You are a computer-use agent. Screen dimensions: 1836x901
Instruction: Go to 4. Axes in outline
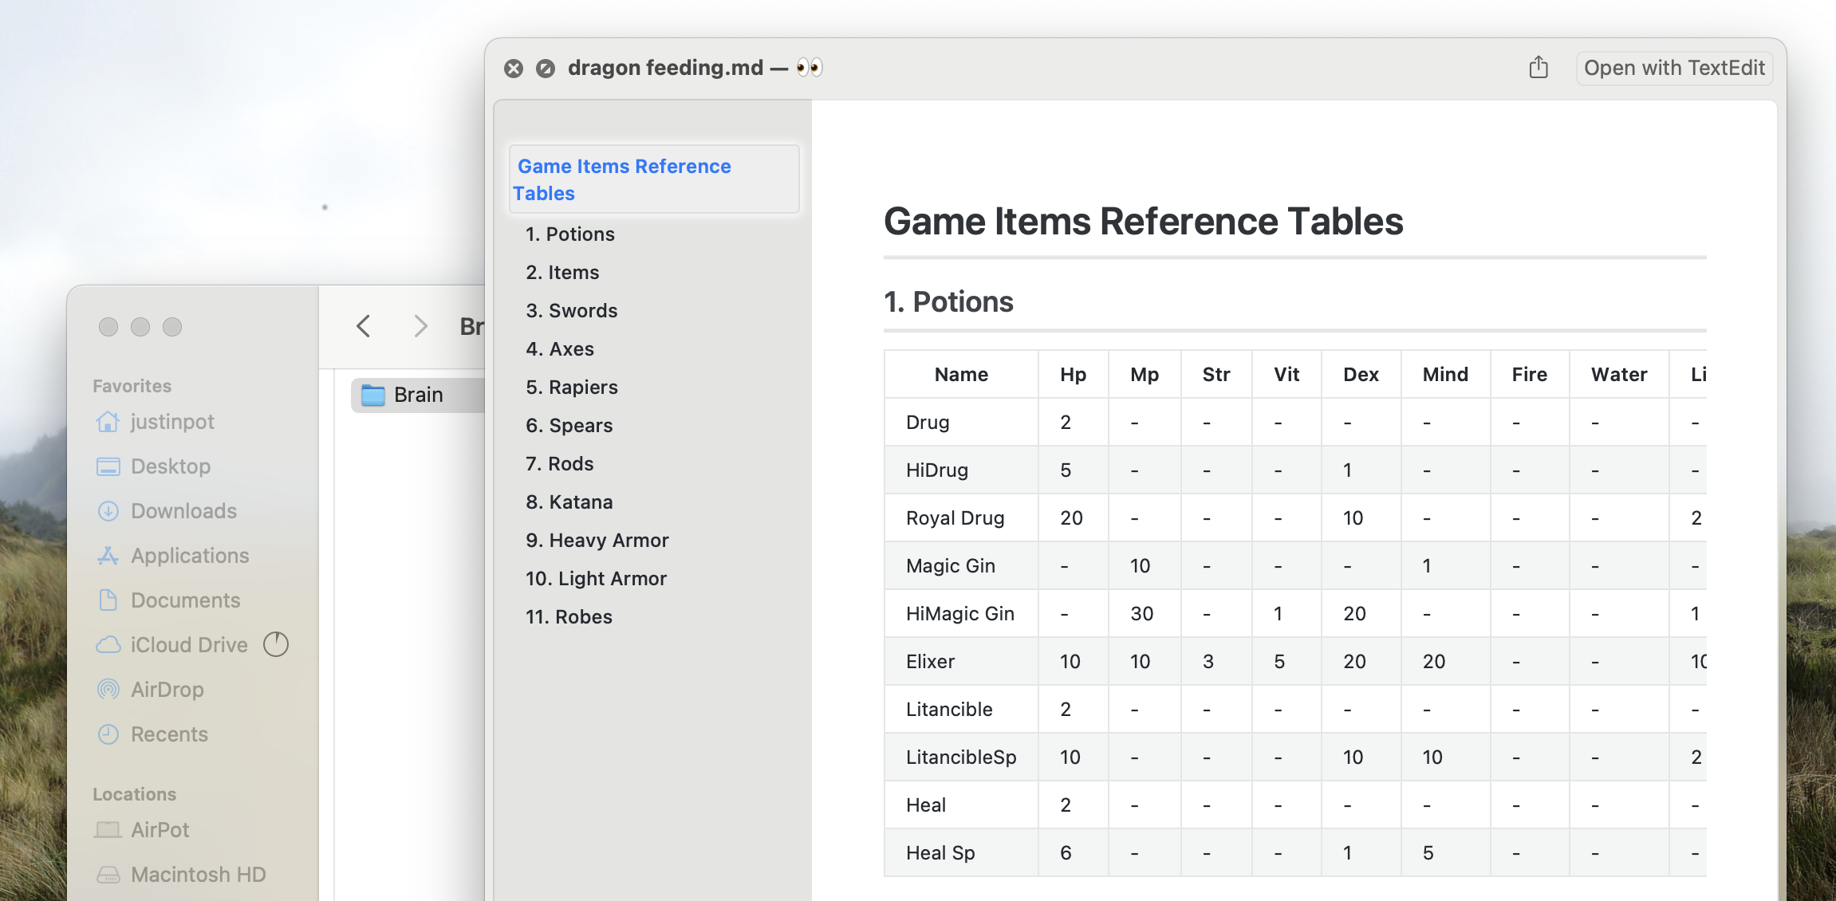(x=560, y=349)
